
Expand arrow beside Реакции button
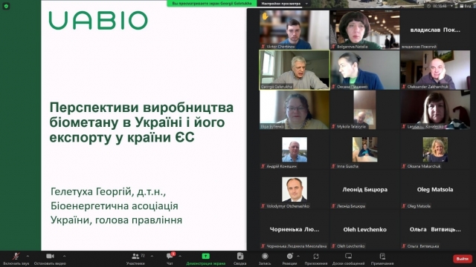pos(298,256)
